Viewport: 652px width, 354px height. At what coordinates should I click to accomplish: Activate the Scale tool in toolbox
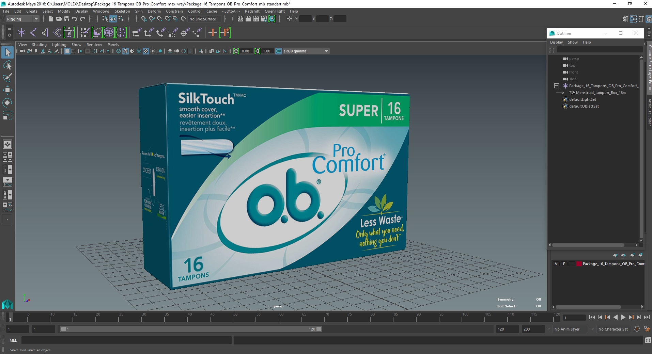point(7,115)
